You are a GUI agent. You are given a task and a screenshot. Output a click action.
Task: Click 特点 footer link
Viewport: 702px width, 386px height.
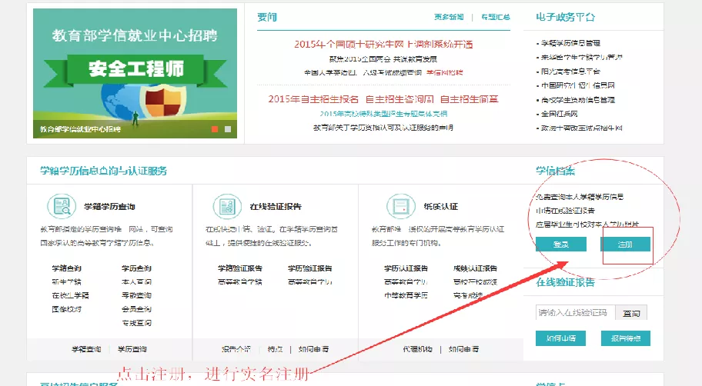(276, 349)
